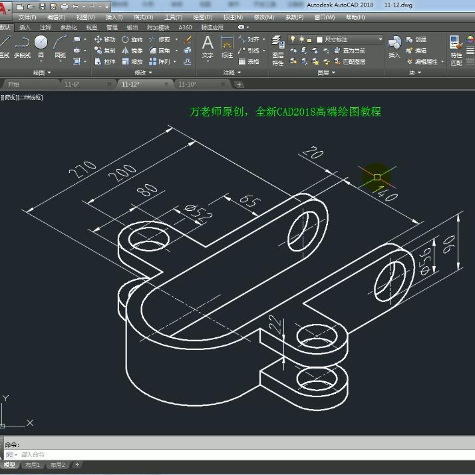
Task: Click the 置为当前 layer button
Action: point(349,51)
